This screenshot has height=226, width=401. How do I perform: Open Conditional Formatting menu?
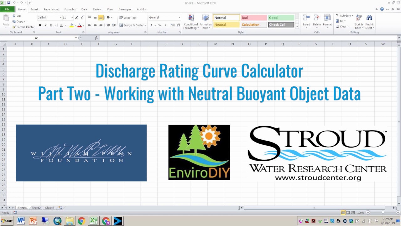pyautogui.click(x=191, y=22)
